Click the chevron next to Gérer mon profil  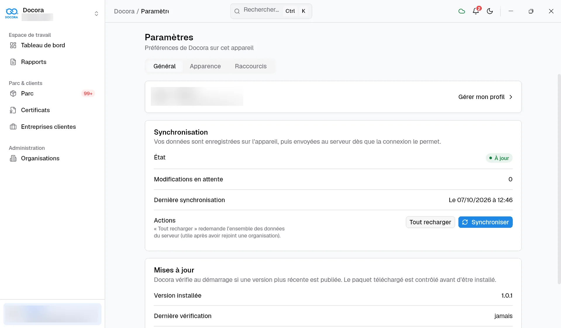coord(511,97)
